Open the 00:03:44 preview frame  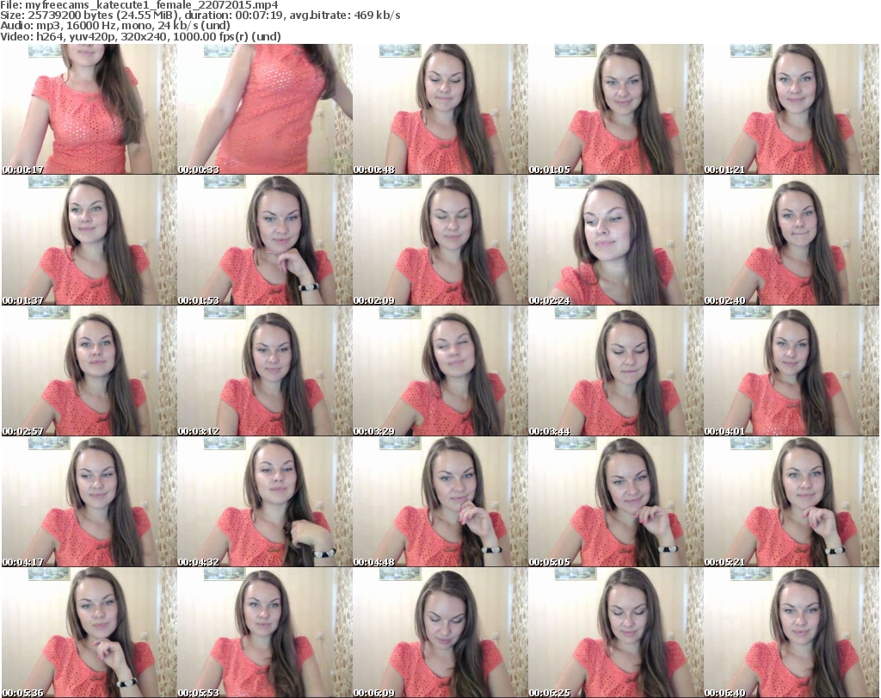[615, 371]
